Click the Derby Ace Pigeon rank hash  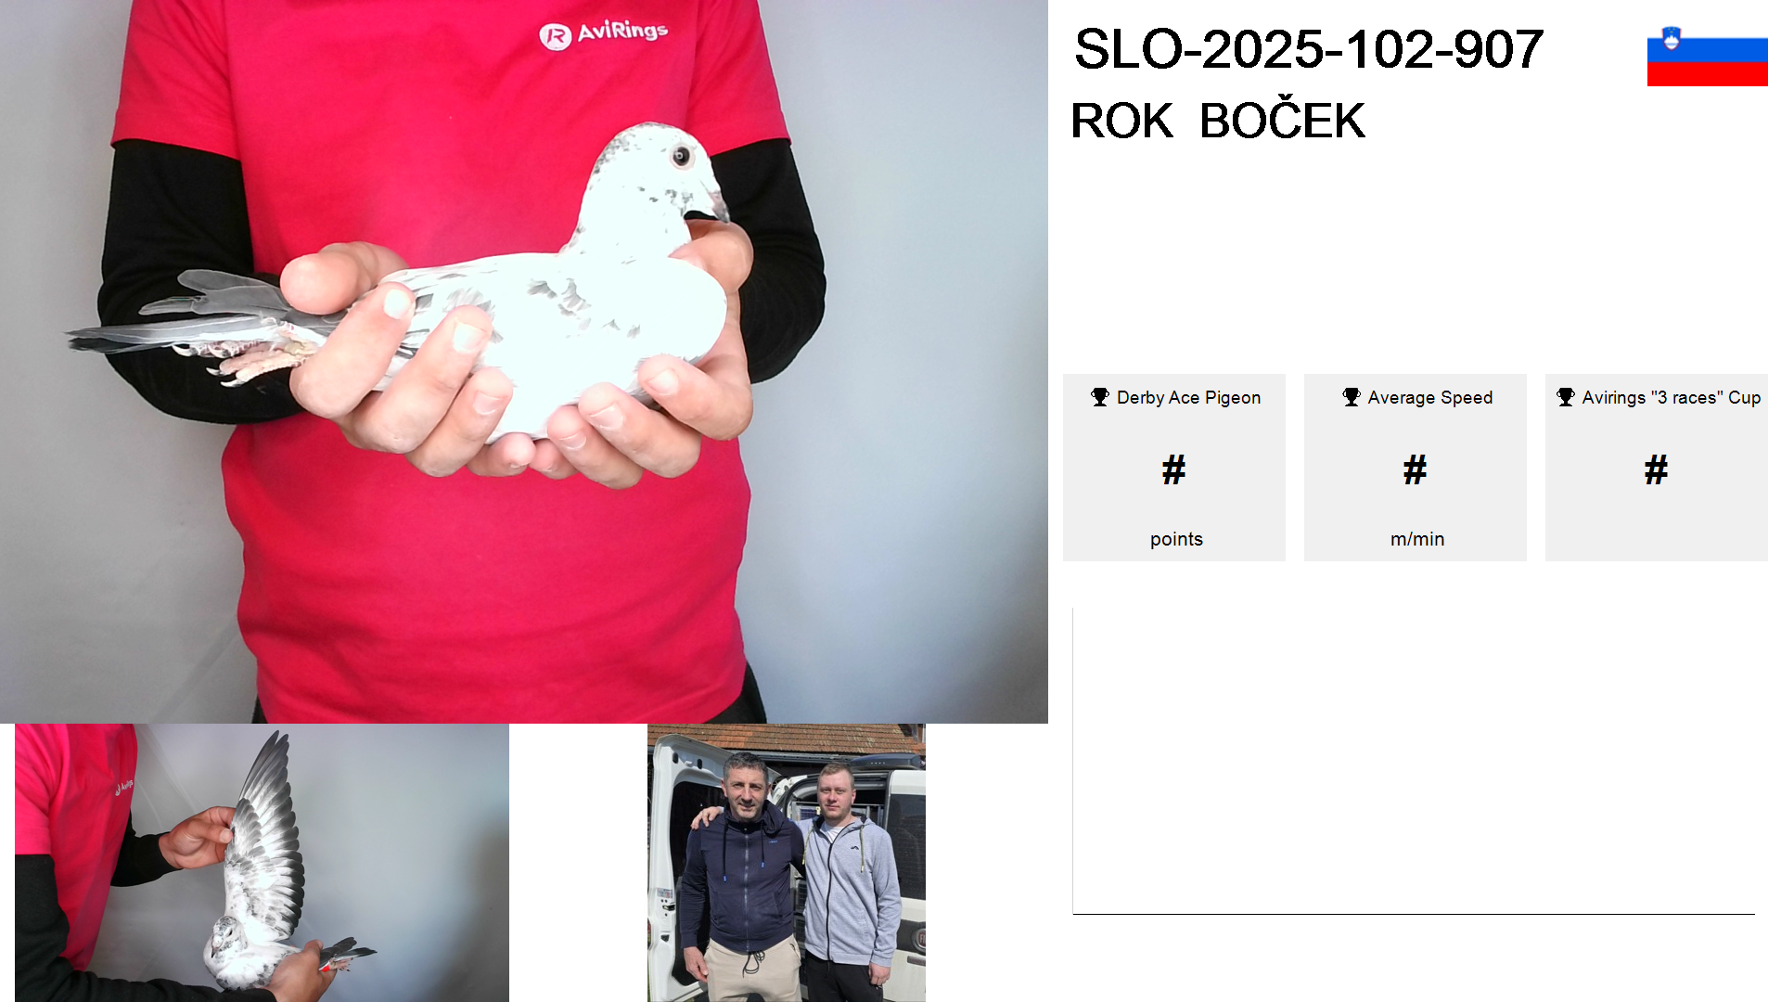point(1174,470)
